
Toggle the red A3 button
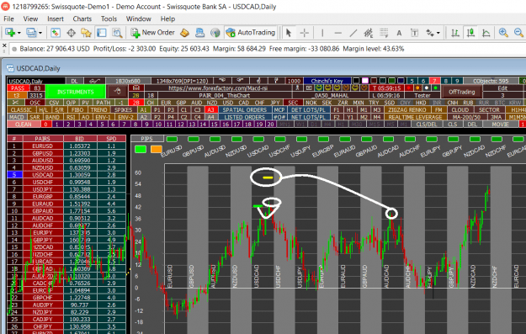(x=210, y=110)
